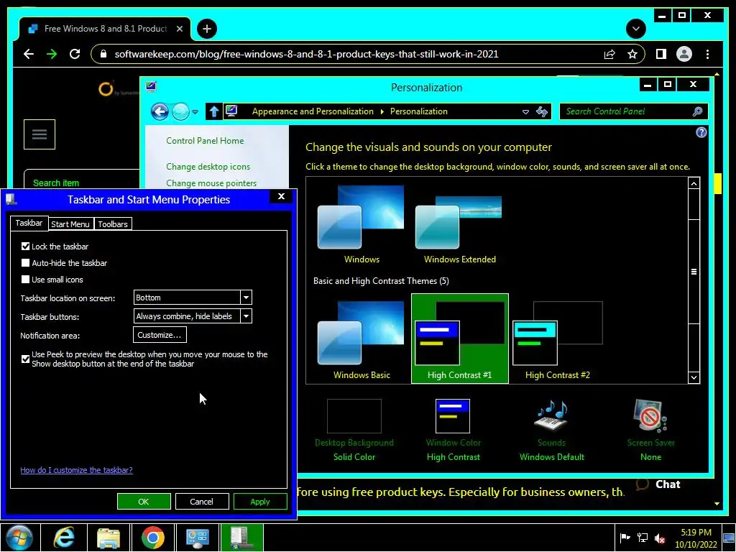Open Control Panel taskbar icon
736x552 pixels.
click(x=198, y=538)
